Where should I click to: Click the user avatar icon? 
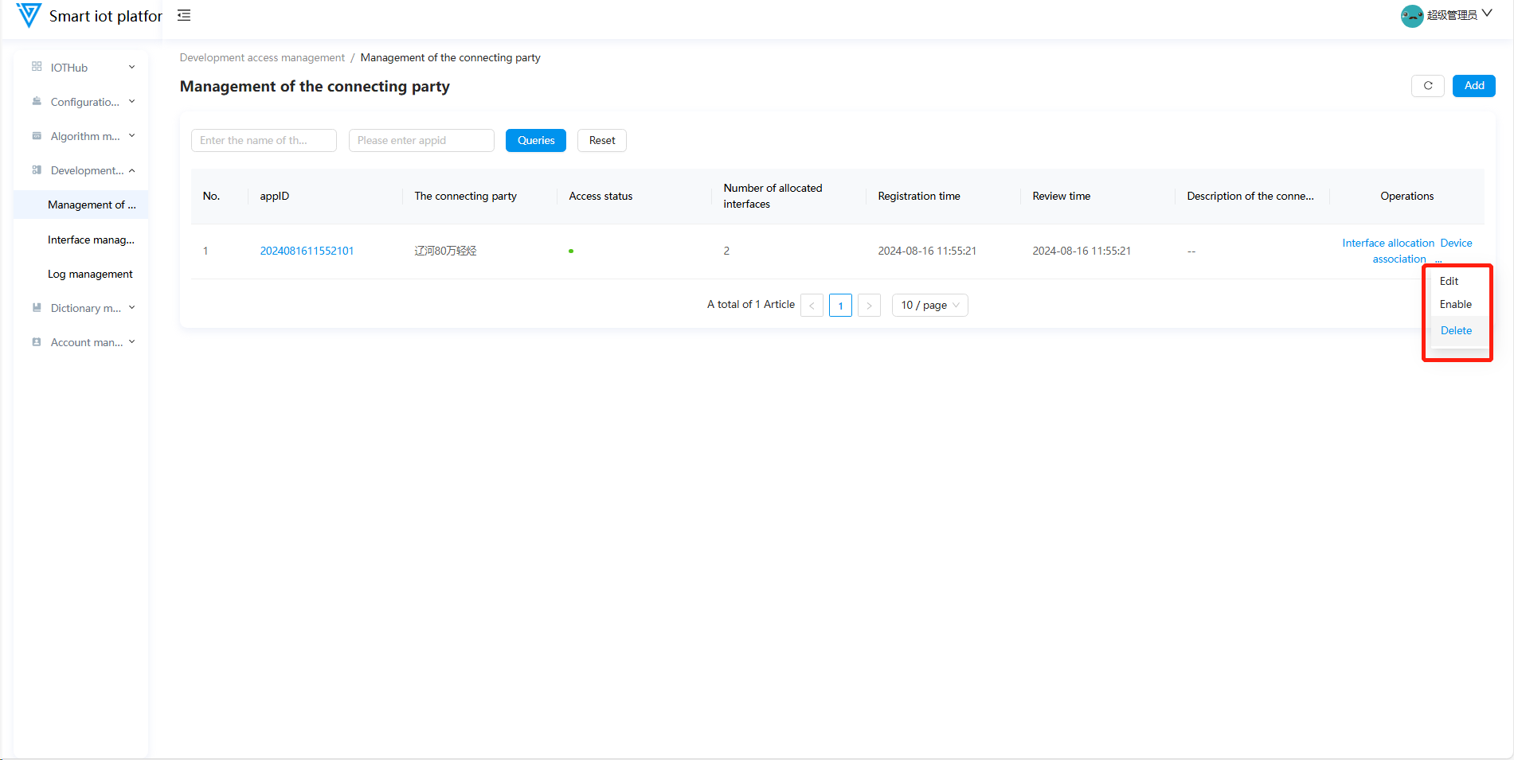click(1411, 16)
